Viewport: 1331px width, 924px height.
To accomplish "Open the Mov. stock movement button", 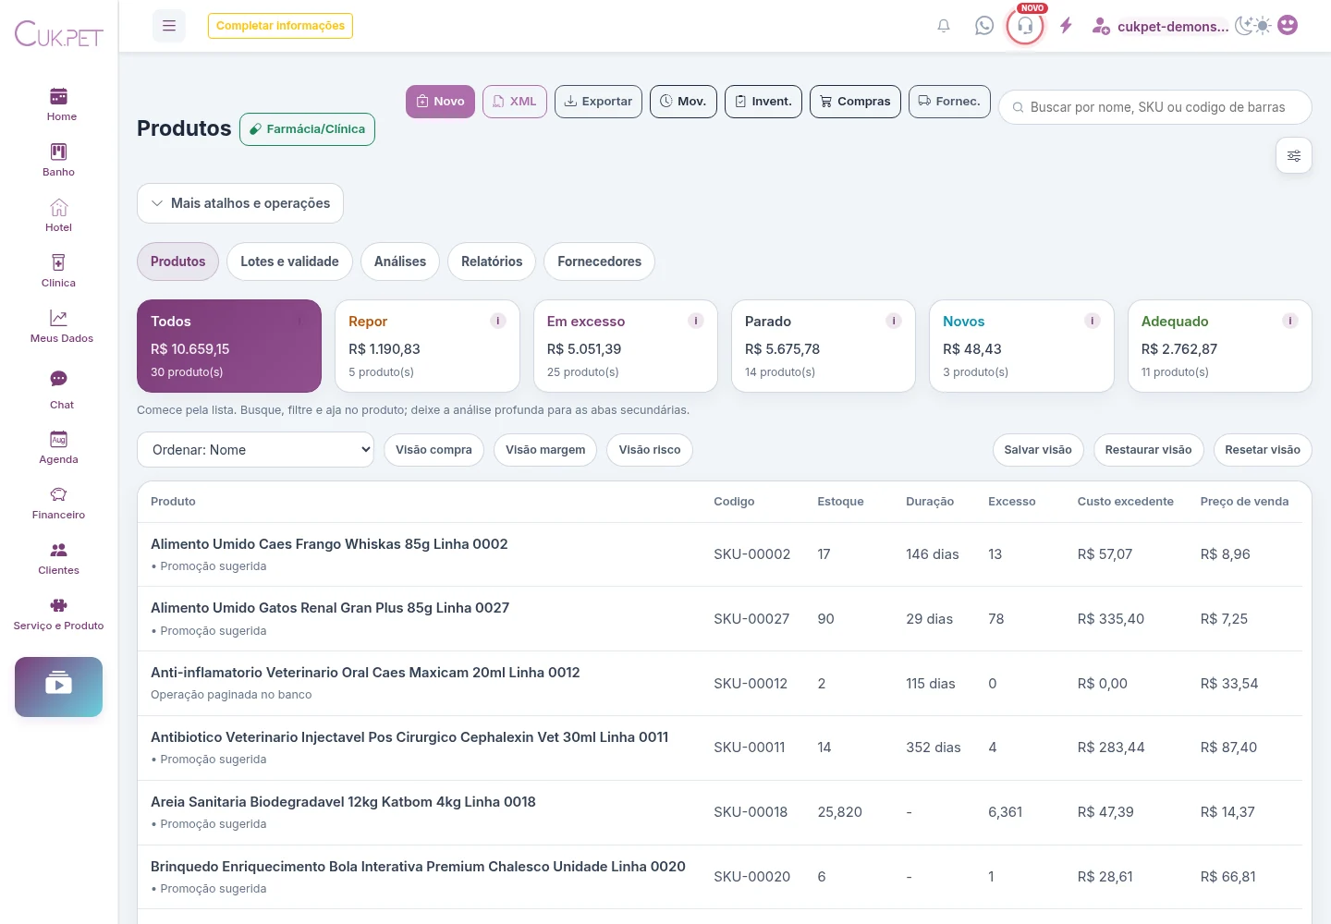I will (683, 102).
